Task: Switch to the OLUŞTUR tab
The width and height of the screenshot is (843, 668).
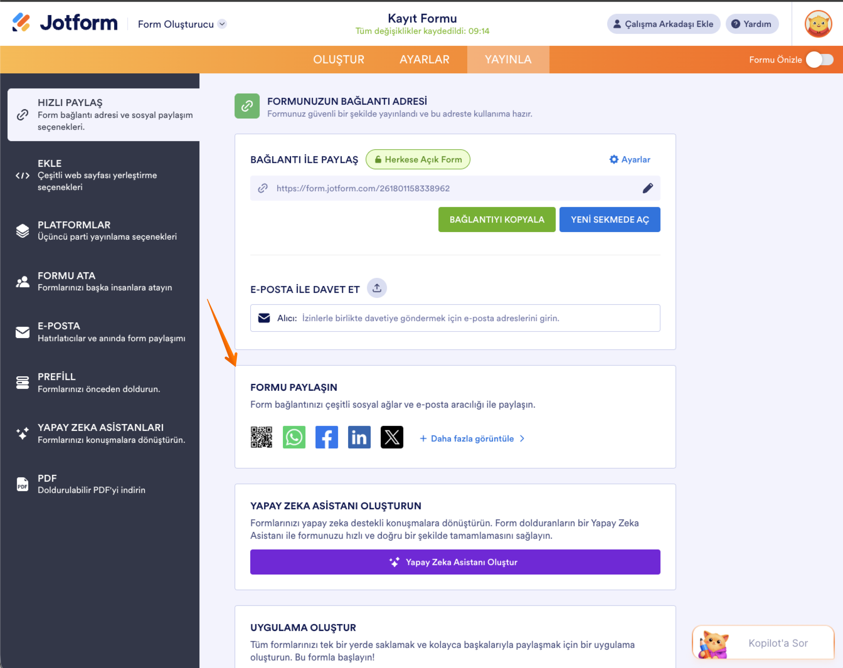Action: pyautogui.click(x=339, y=59)
